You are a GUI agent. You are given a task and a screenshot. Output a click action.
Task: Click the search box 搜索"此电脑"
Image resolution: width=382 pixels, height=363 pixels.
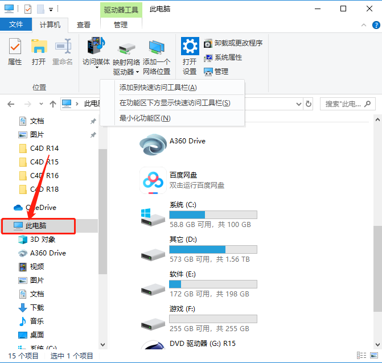[x=347, y=104]
